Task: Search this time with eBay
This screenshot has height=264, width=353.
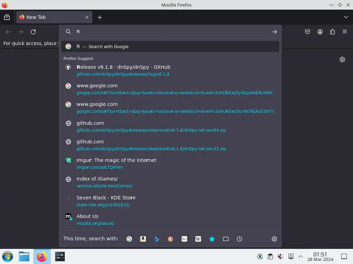Action: [184, 239]
